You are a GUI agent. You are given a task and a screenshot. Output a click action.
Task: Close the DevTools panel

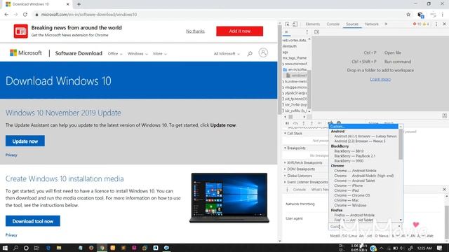[444, 24]
